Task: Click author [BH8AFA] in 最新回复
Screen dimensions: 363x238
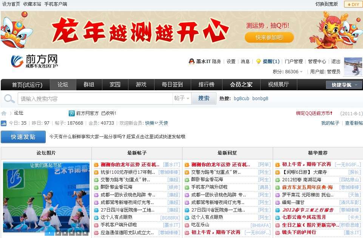Action: point(260,225)
